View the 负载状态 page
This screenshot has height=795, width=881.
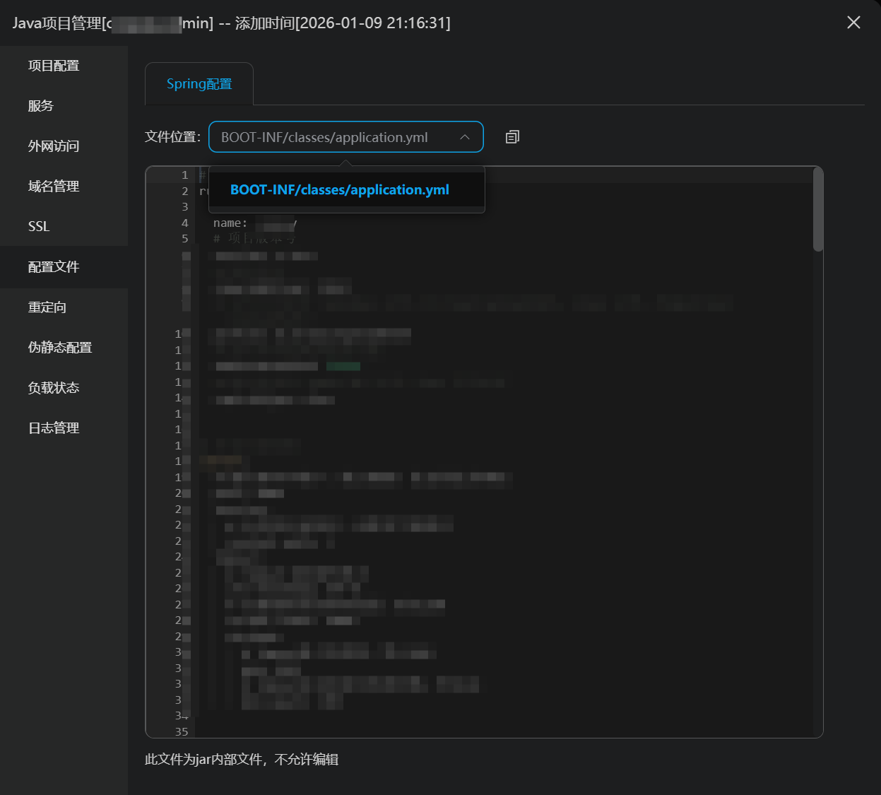[54, 388]
